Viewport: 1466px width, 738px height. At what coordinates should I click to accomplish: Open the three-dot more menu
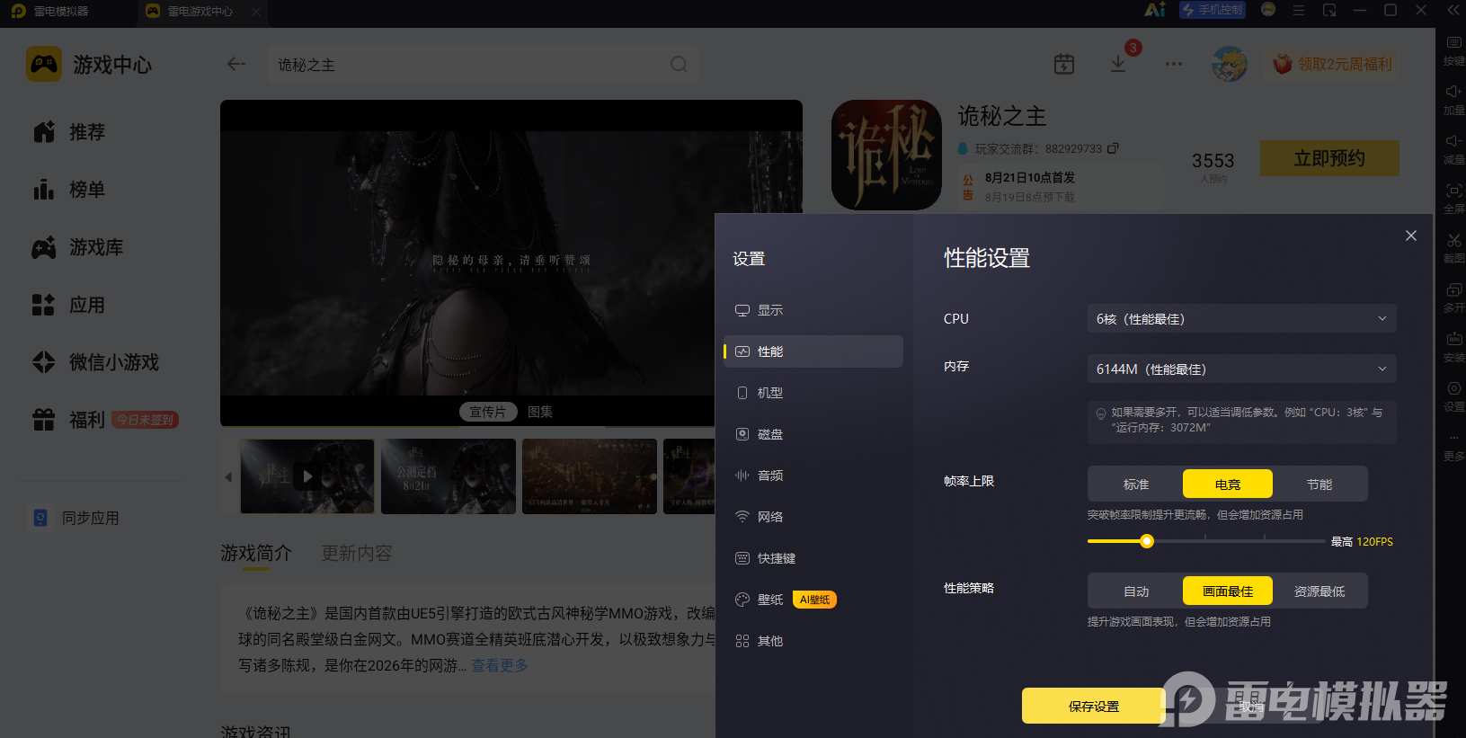pyautogui.click(x=1174, y=64)
